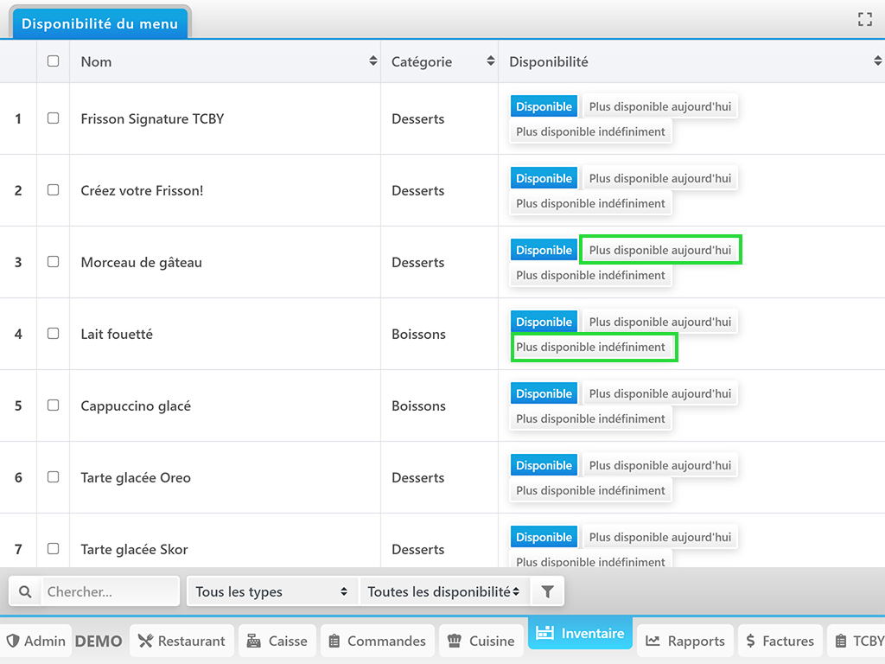Switch to the Rapports tab
Screen dimensions: 885x664
point(685,641)
